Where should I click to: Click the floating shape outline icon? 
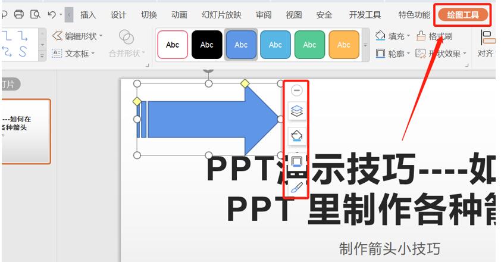pos(296,162)
